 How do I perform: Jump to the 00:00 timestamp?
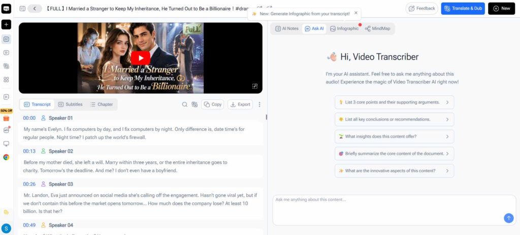tap(29, 118)
